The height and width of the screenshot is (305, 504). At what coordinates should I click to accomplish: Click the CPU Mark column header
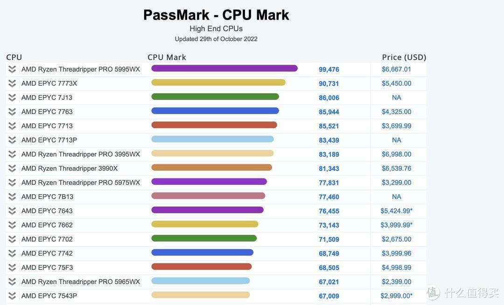coord(167,57)
